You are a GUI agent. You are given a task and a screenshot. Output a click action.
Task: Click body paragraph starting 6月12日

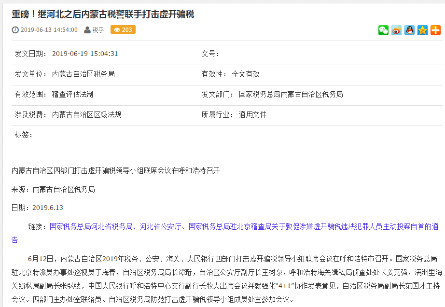coord(226,279)
